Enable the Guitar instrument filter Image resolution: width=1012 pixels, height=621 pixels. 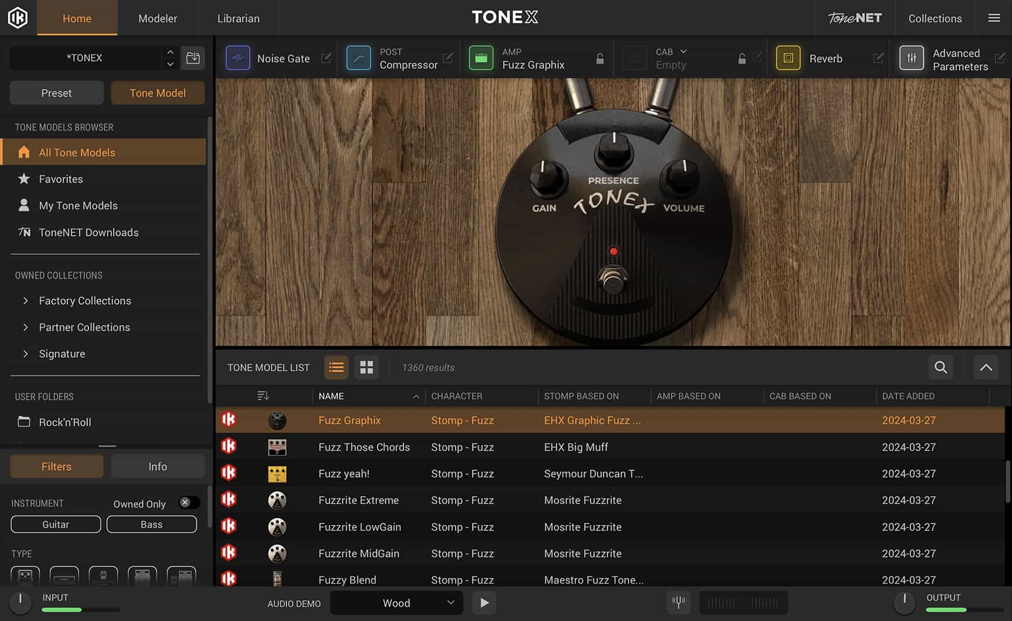click(55, 524)
